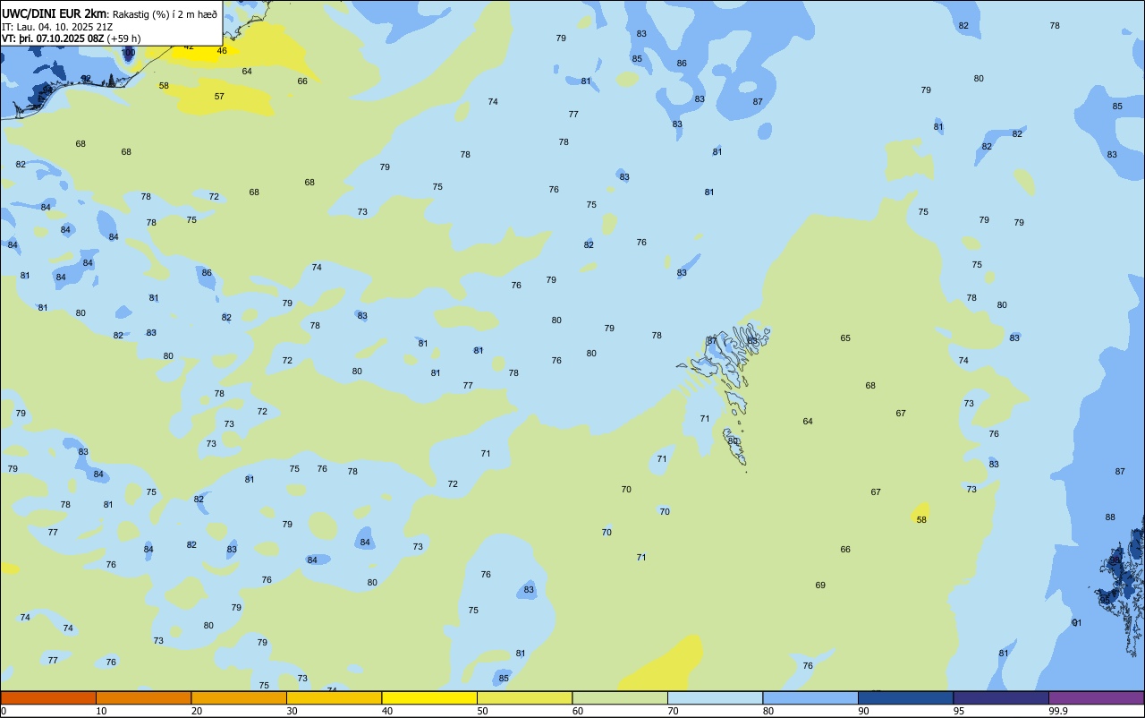Pick the 20–30 amber legend swatch
The width and height of the screenshot is (1145, 718).
click(x=239, y=697)
